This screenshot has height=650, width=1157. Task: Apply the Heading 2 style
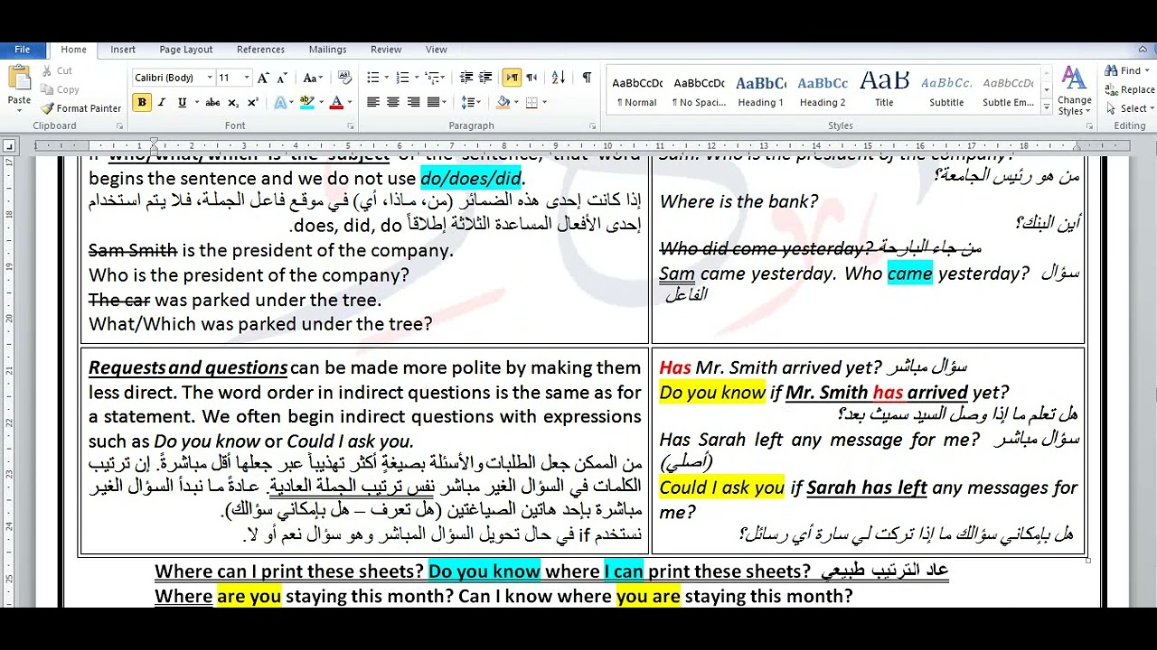[x=823, y=90]
